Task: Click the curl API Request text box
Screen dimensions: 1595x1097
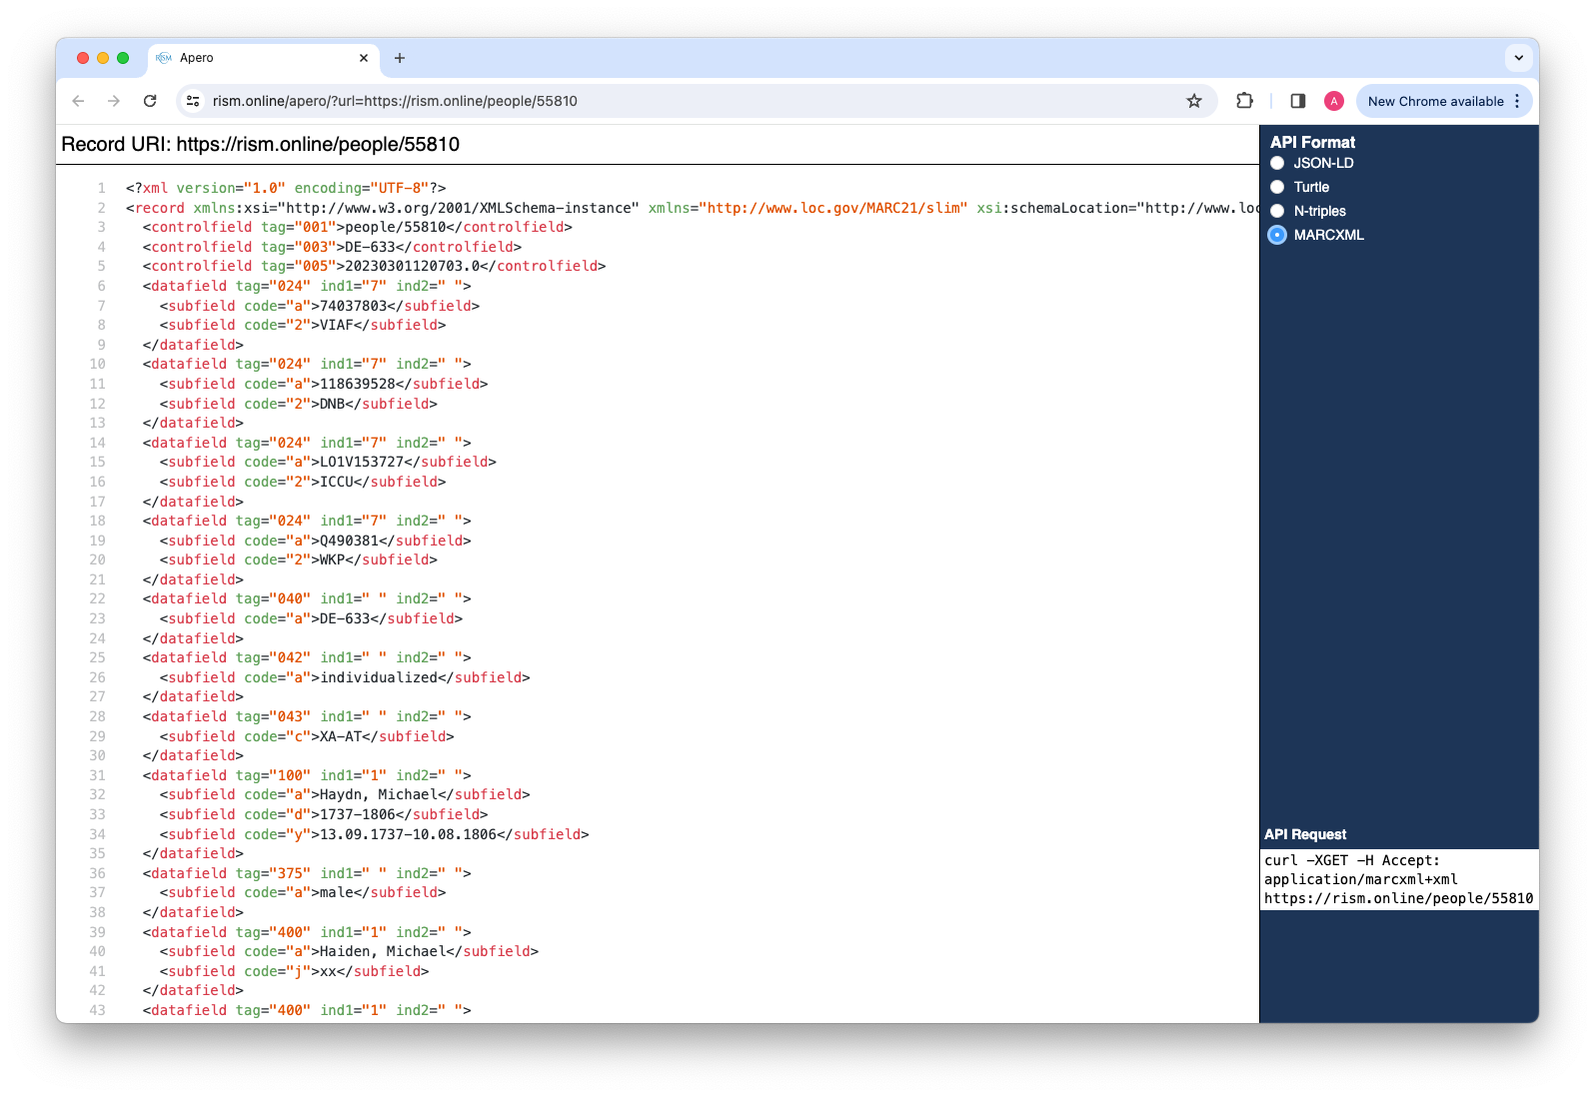Action: [x=1399, y=879]
